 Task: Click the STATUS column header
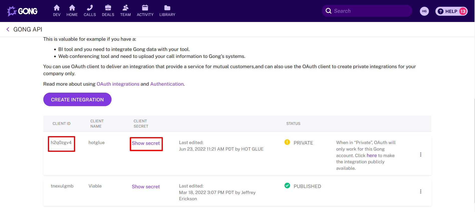pos(293,124)
